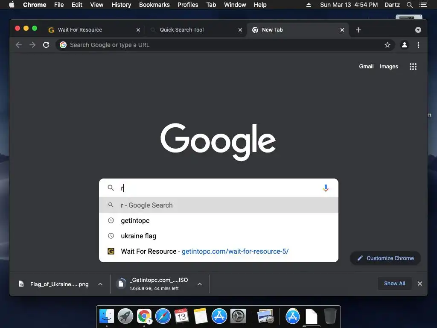Viewport: 437px width, 328px height.
Task: Click Chrome icon in the Dock
Action: pyautogui.click(x=144, y=316)
